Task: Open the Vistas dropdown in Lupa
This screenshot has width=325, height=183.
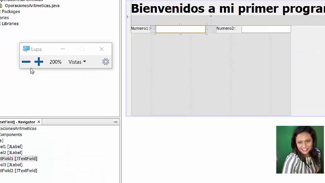Action: coord(77,62)
